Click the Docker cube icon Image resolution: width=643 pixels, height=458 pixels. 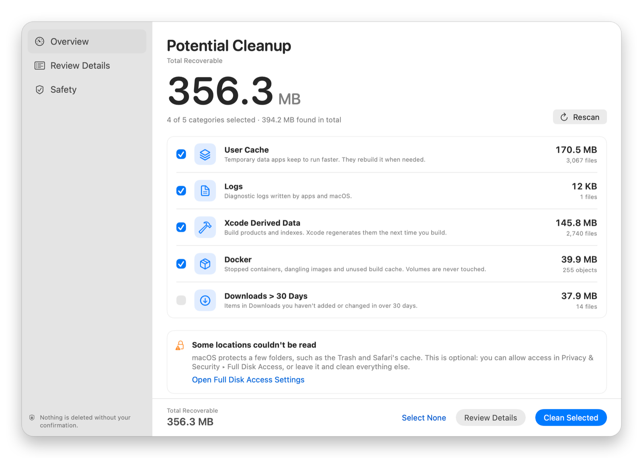click(x=205, y=264)
